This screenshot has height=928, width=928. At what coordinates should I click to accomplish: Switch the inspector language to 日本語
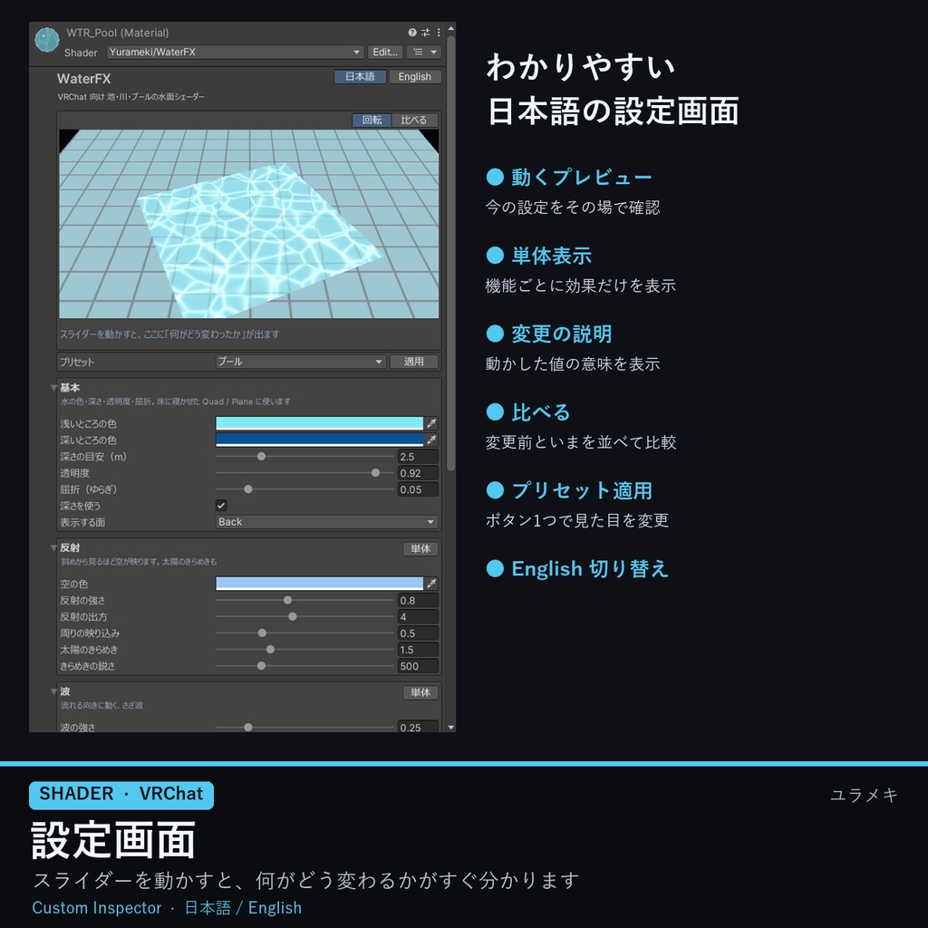click(x=360, y=76)
